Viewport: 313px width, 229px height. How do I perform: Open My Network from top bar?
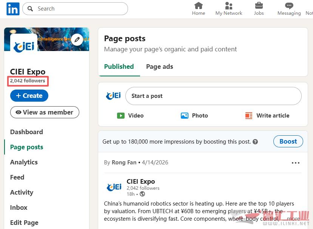(x=228, y=8)
